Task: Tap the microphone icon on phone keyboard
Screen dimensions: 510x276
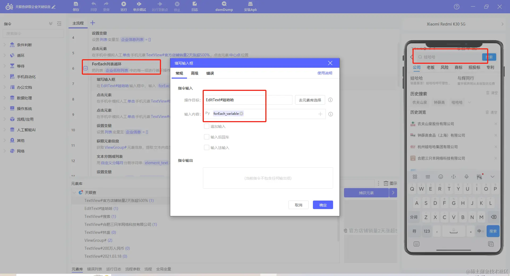Action: 466,177
